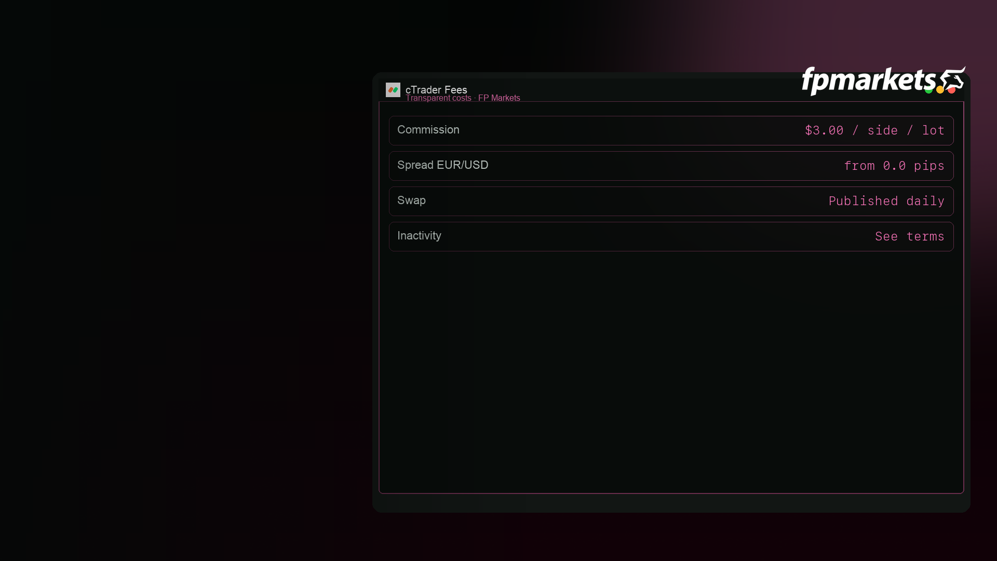Click the cTrader app icon in the header

click(x=393, y=90)
